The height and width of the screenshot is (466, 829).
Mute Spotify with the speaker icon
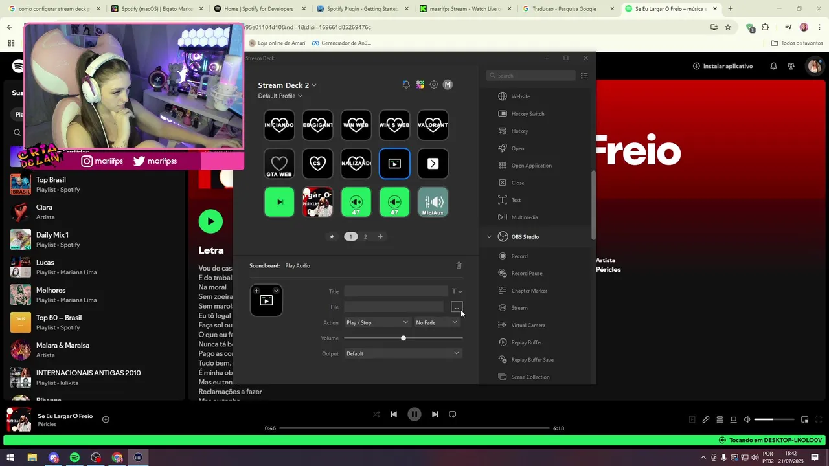[x=747, y=419]
